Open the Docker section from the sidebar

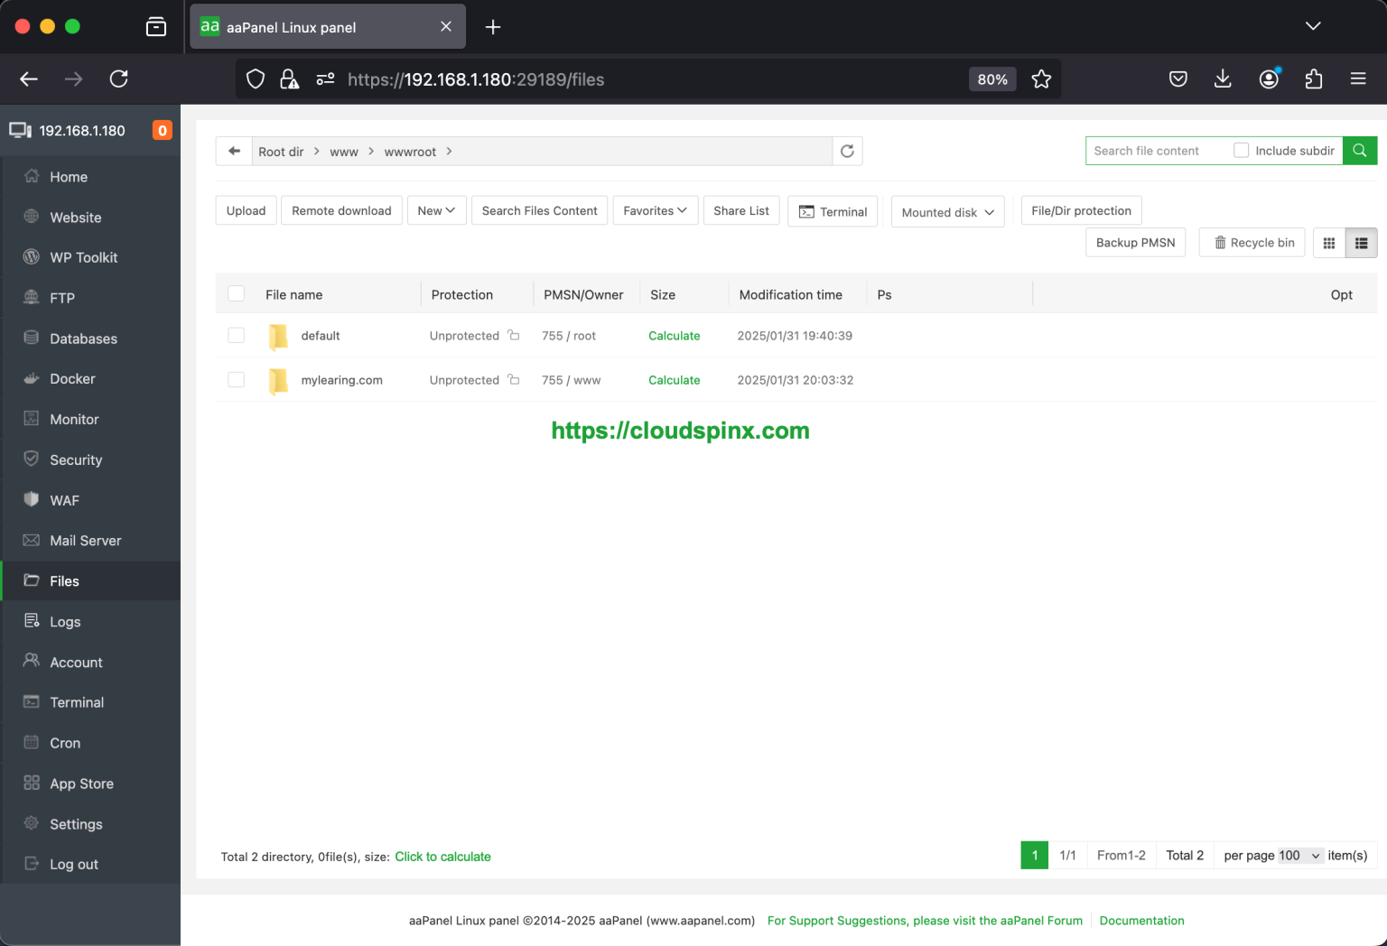(x=72, y=378)
